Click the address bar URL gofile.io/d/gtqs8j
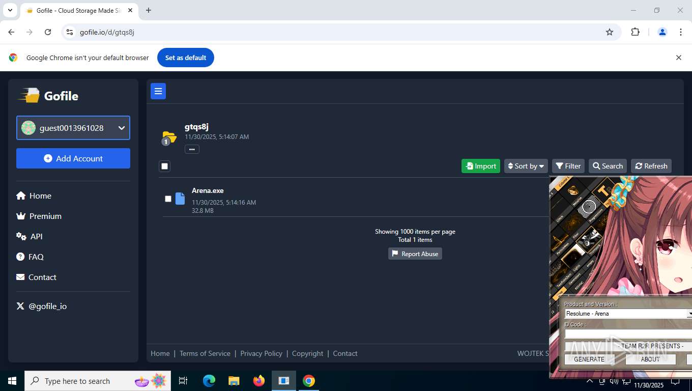 (107, 32)
